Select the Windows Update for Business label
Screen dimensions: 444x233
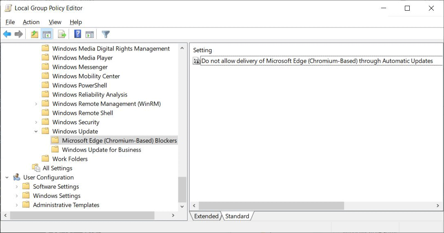click(101, 150)
